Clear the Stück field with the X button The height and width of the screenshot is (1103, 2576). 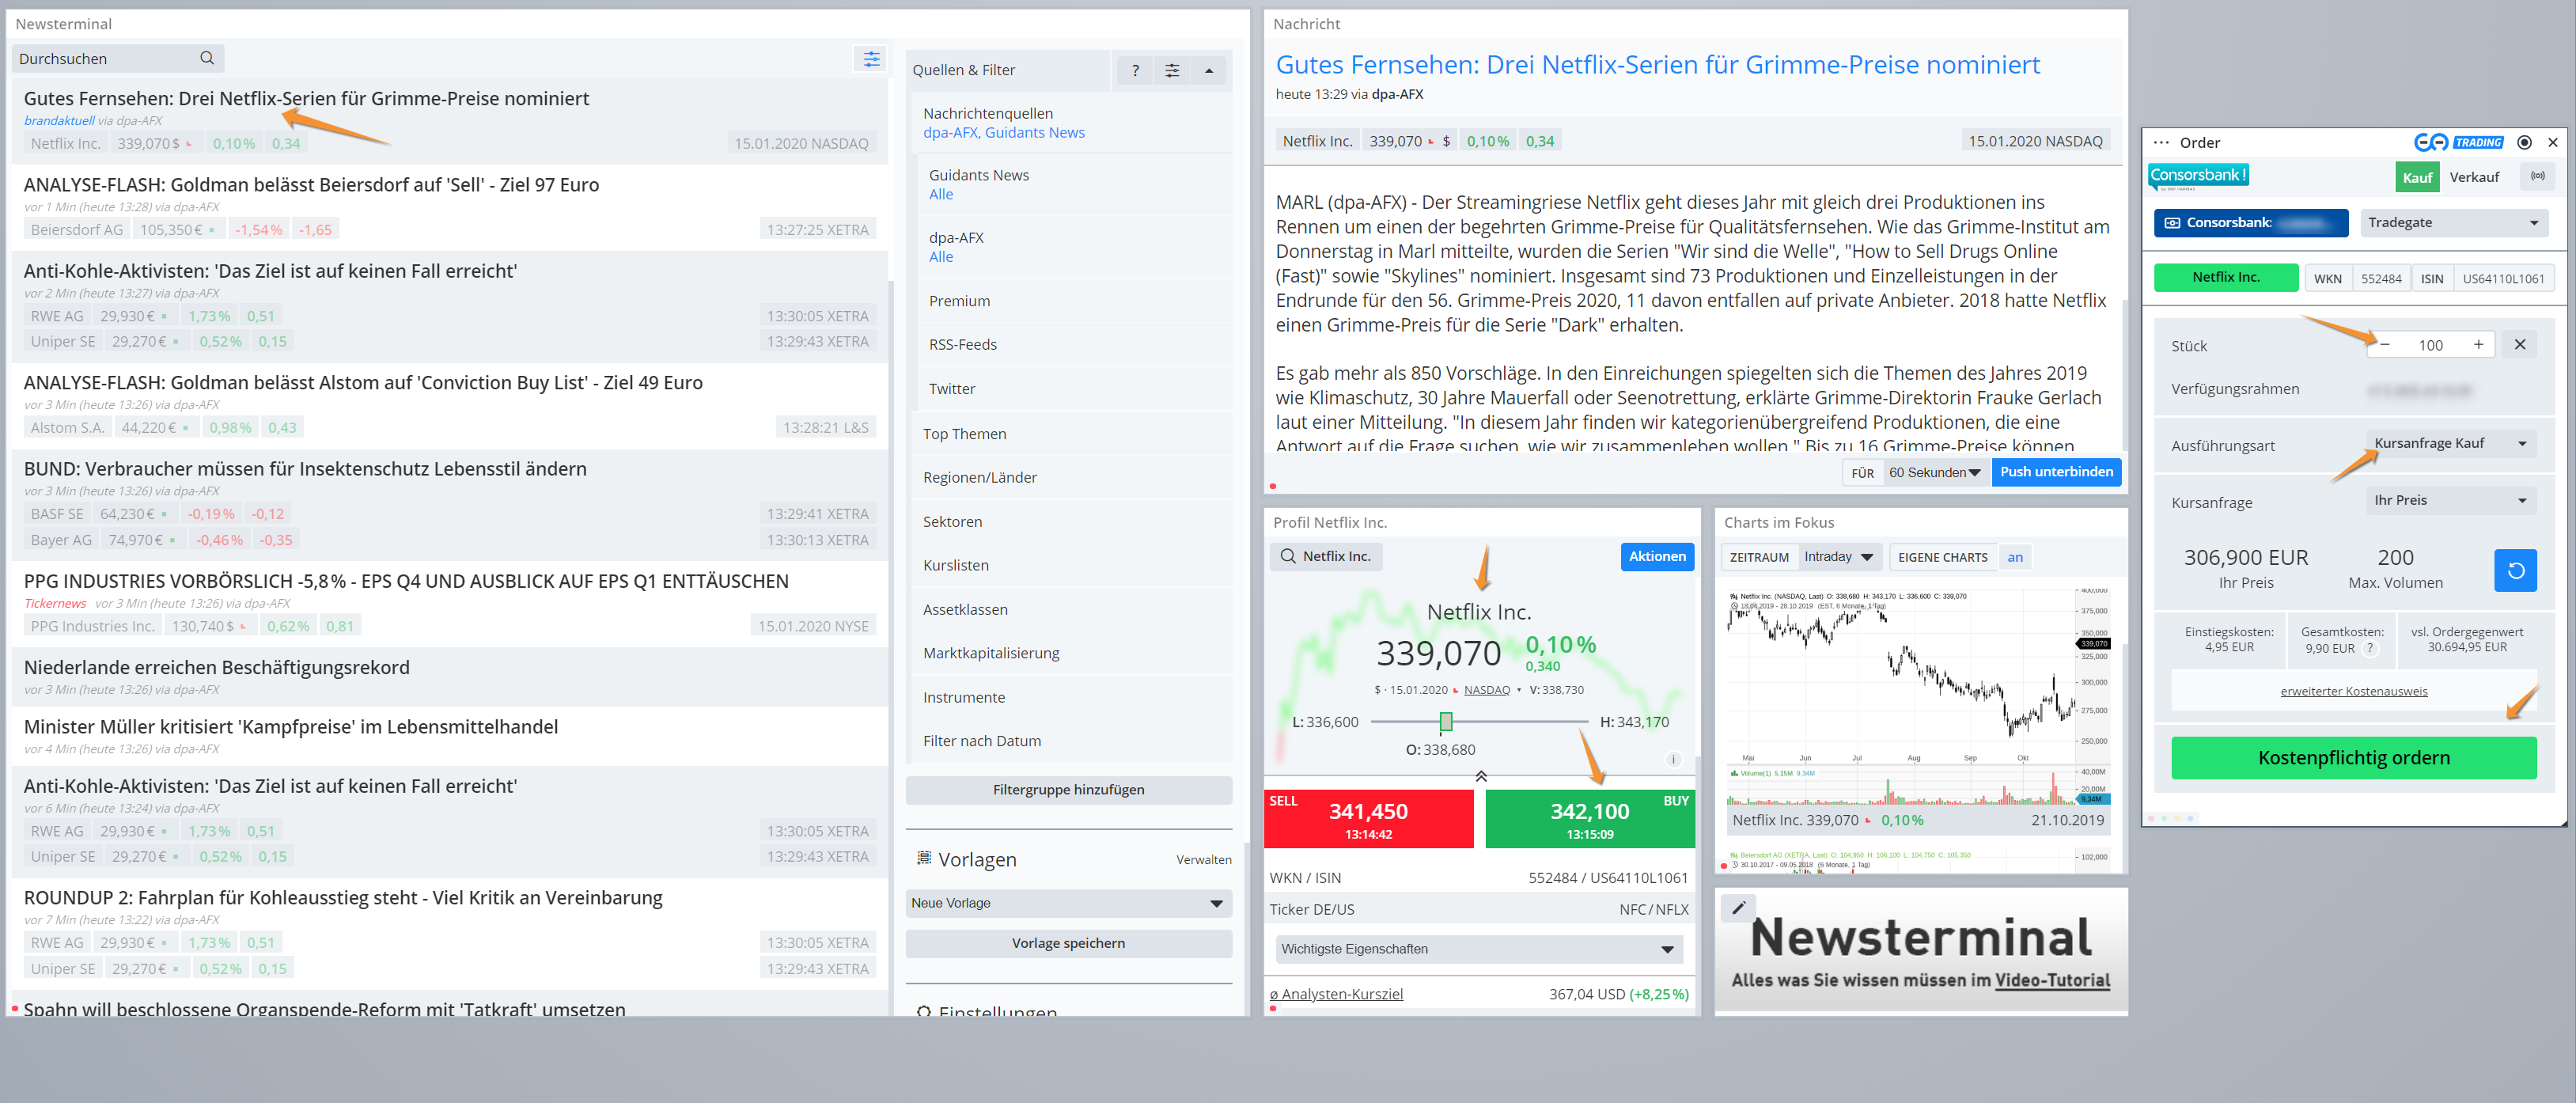tap(2519, 344)
